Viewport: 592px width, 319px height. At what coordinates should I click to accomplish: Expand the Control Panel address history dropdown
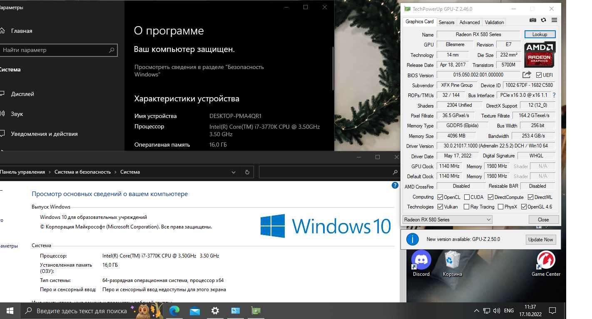[233, 172]
